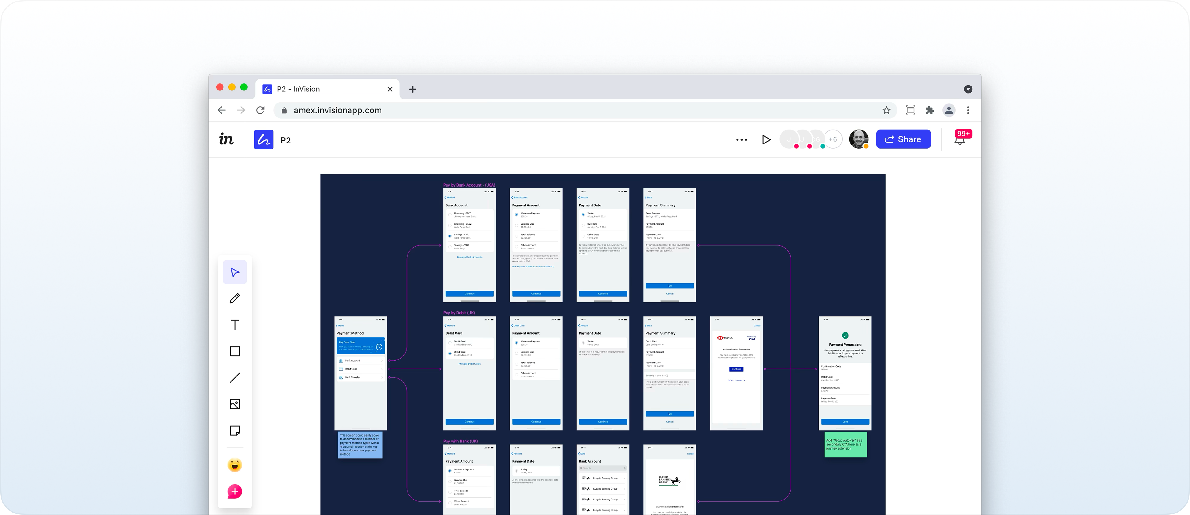Select the Debit Card screen in UK row
The image size is (1190, 515).
point(469,373)
